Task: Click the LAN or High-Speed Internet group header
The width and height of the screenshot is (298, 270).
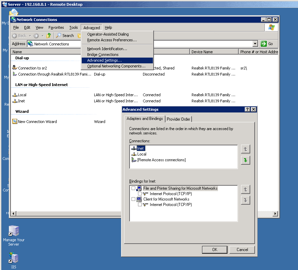Action: (41, 85)
